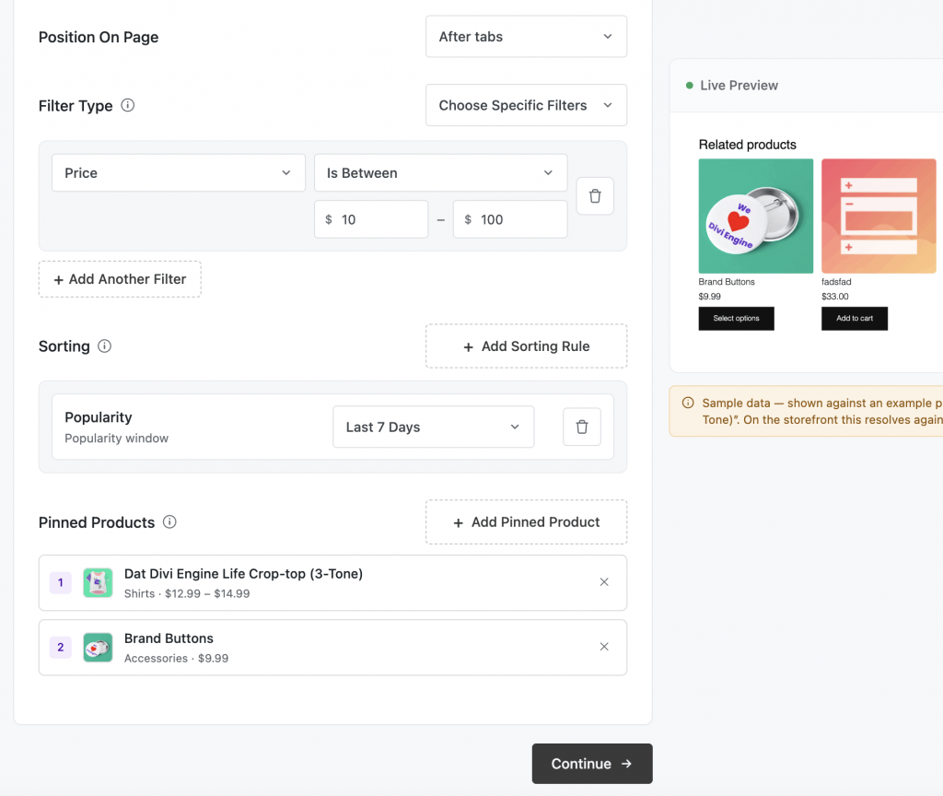This screenshot has height=796, width=943.
Task: Click Add Another Filter
Action: coord(120,279)
